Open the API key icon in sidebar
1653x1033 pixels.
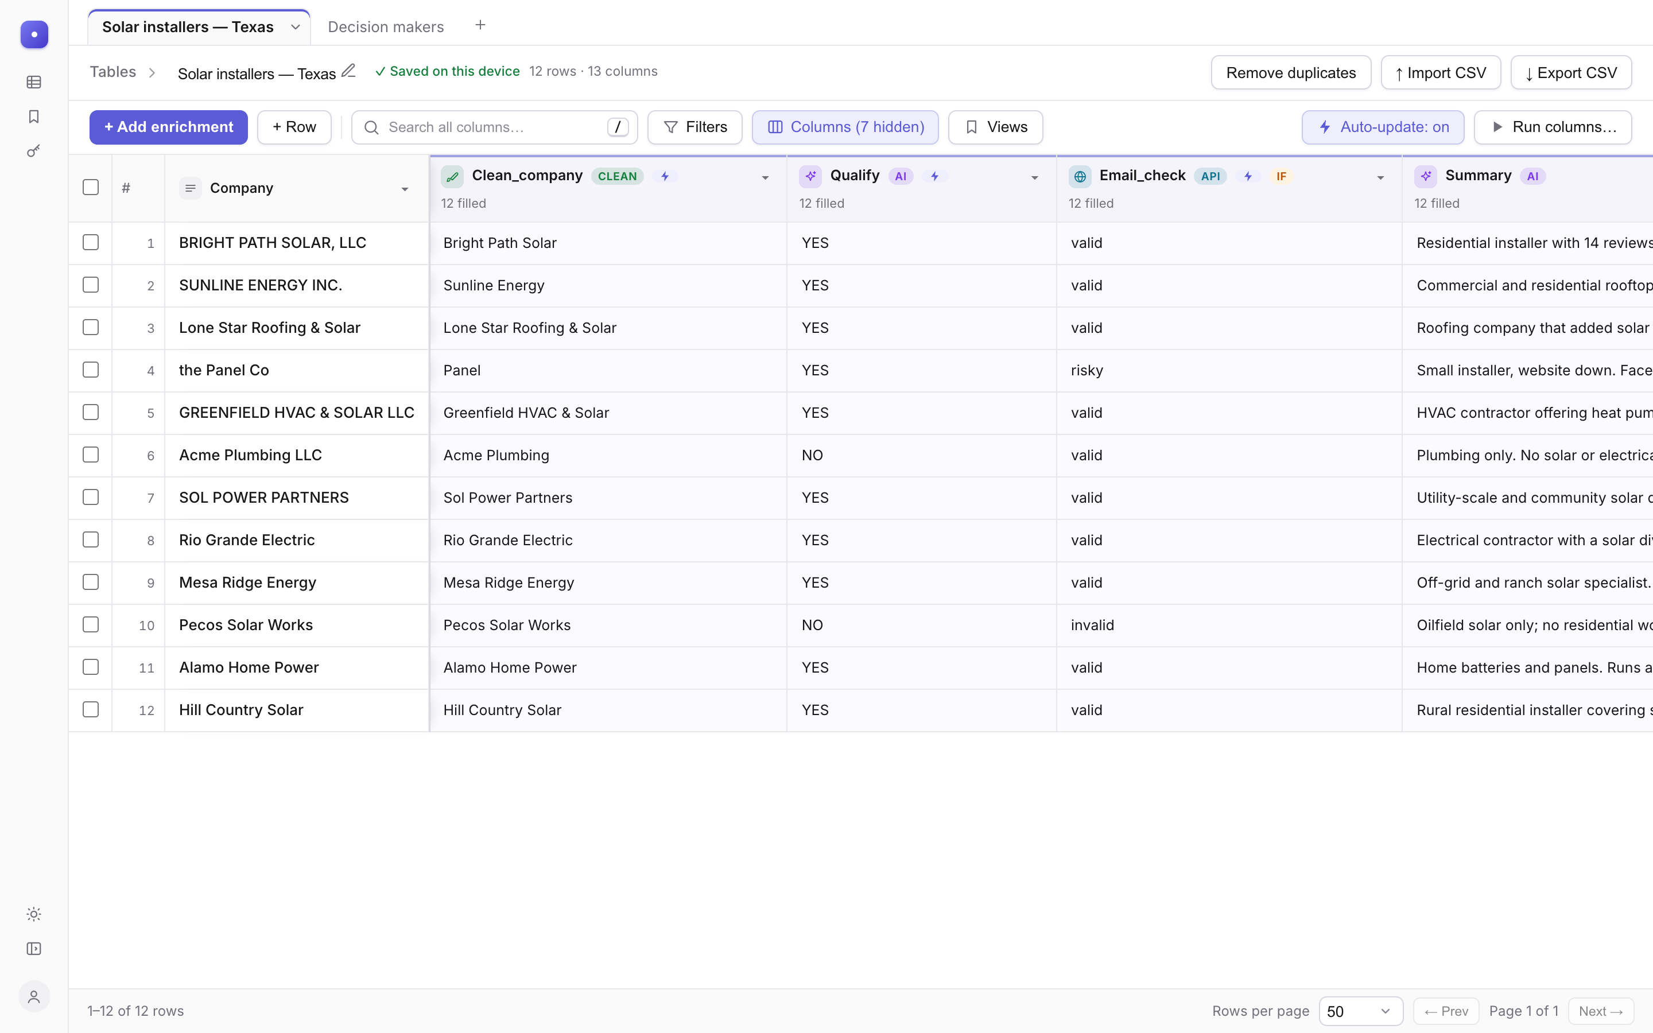pos(34,151)
